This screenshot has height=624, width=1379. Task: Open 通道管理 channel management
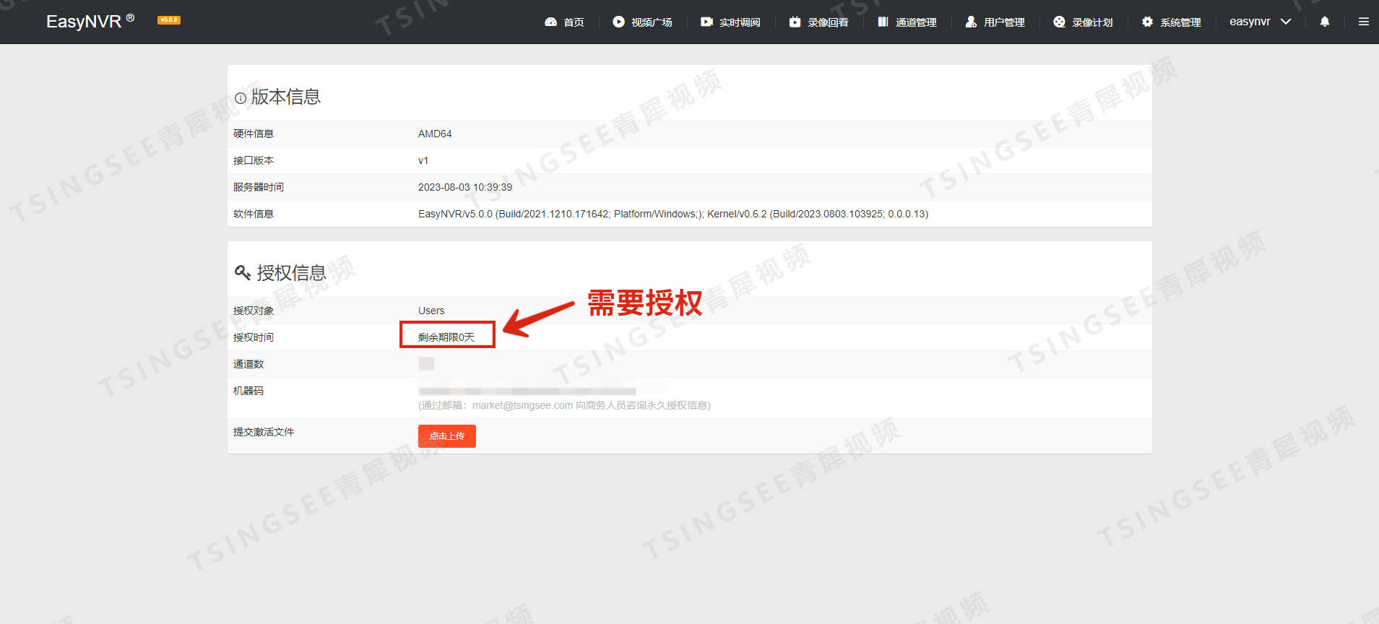(x=916, y=22)
